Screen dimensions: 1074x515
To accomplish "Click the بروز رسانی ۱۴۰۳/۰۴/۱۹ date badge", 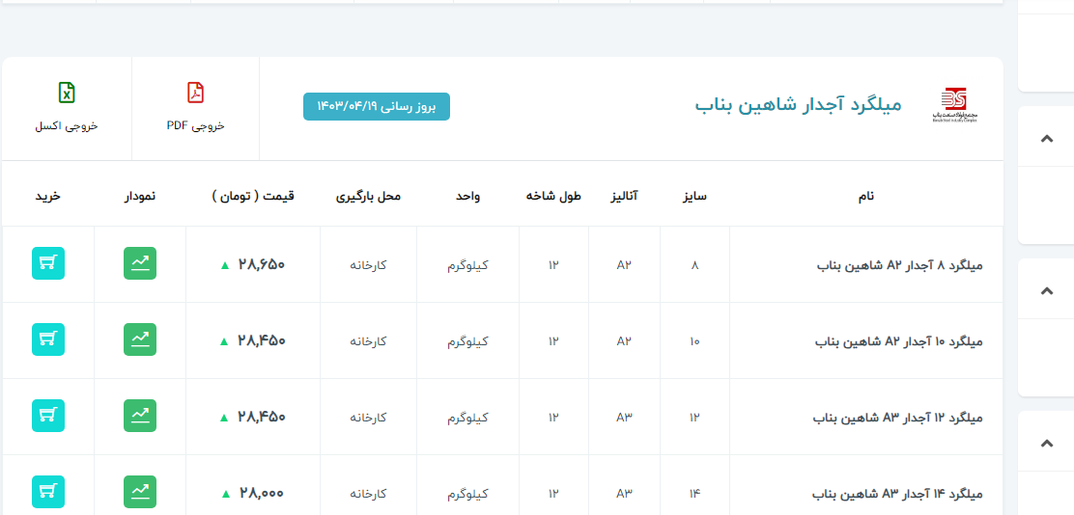I will [377, 107].
